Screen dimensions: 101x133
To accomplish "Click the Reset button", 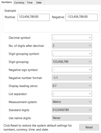I will pos(89,127).
